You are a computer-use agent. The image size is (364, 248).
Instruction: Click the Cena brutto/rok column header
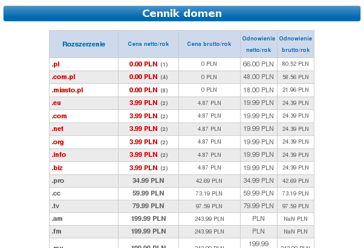209,44
